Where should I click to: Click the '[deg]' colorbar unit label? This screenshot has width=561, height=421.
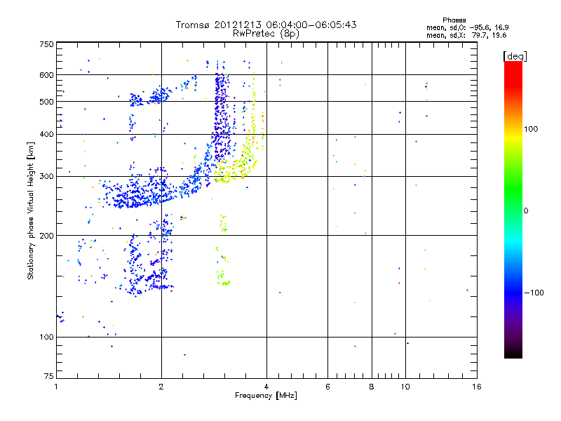pos(515,56)
